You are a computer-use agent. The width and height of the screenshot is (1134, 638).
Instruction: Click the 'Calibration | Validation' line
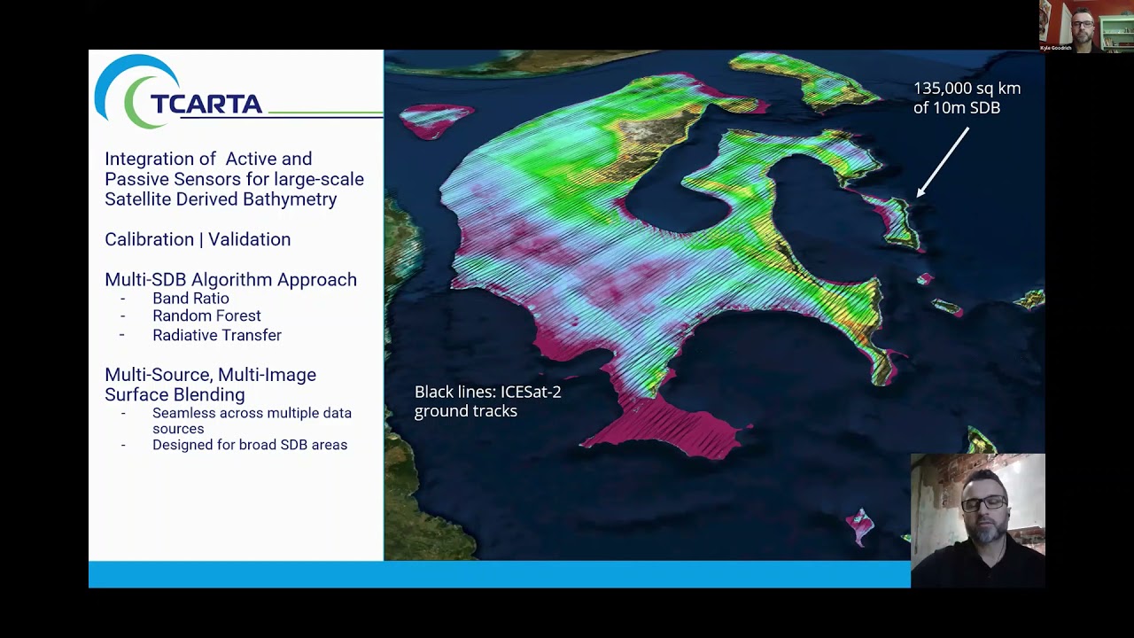tap(198, 239)
